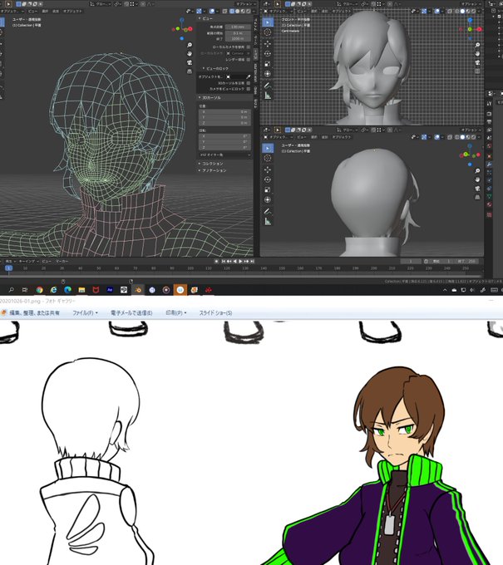Open the XYZ オイラー角 rotation mode dropdown

point(225,155)
